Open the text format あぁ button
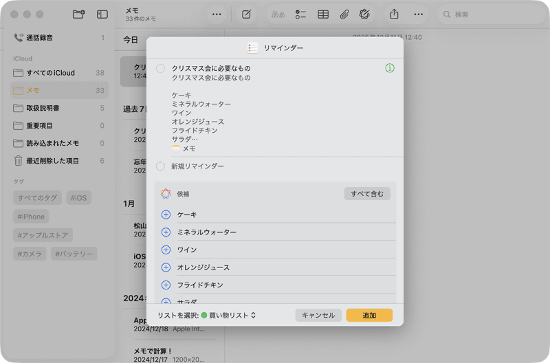 click(278, 14)
